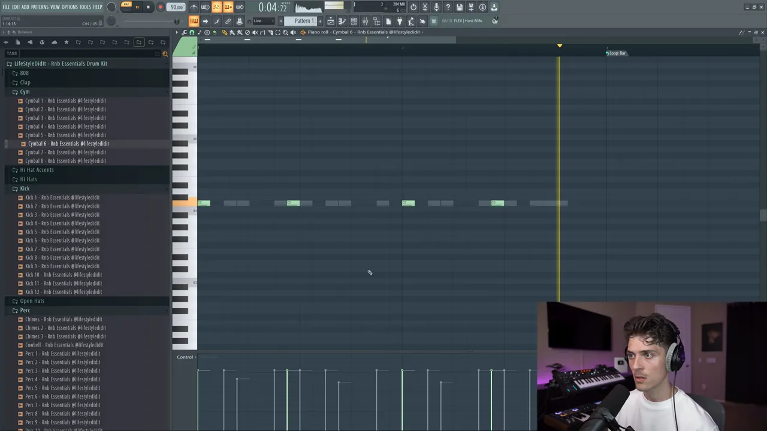Open the TOOLS menu
This screenshot has width=767, height=431.
point(85,7)
